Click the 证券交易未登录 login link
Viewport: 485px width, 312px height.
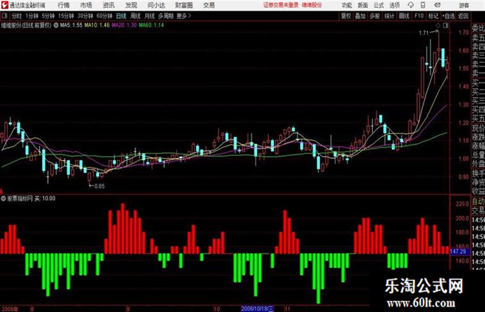(x=281, y=5)
